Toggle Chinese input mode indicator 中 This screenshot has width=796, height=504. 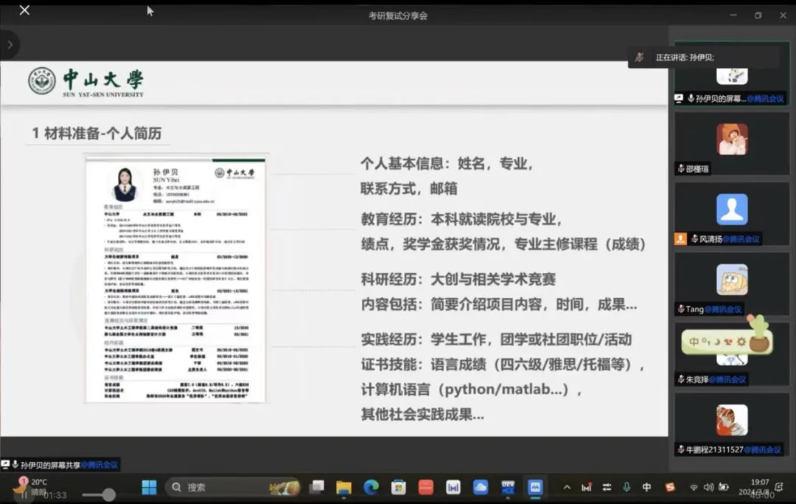[646, 487]
